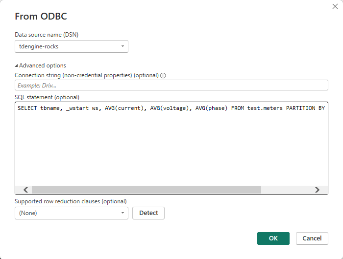Click the SQL box scroll left arrow
Viewport: 343px width, 259px height.
[x=25, y=190]
